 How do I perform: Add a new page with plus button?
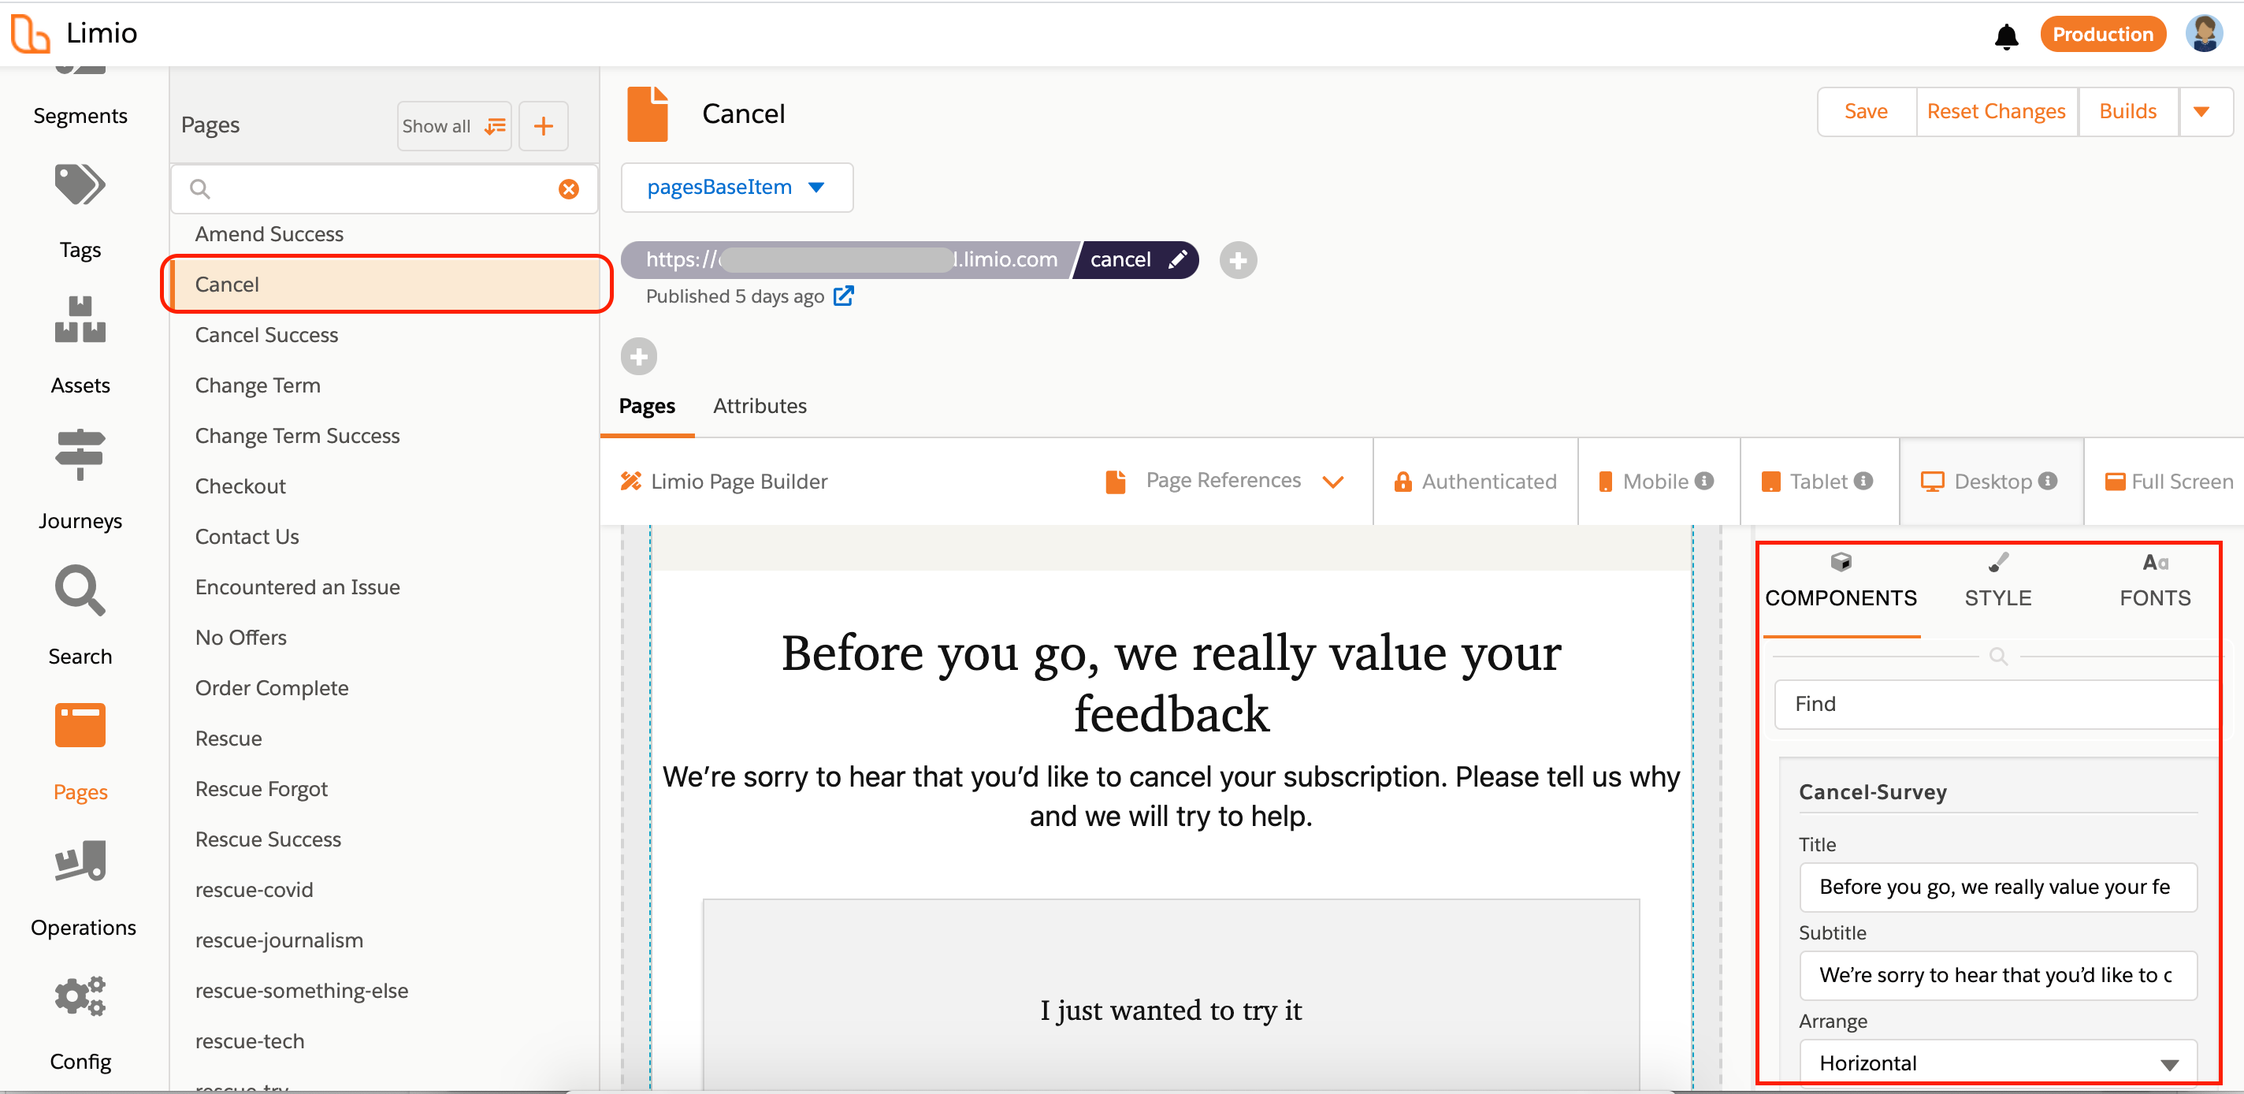coord(544,126)
